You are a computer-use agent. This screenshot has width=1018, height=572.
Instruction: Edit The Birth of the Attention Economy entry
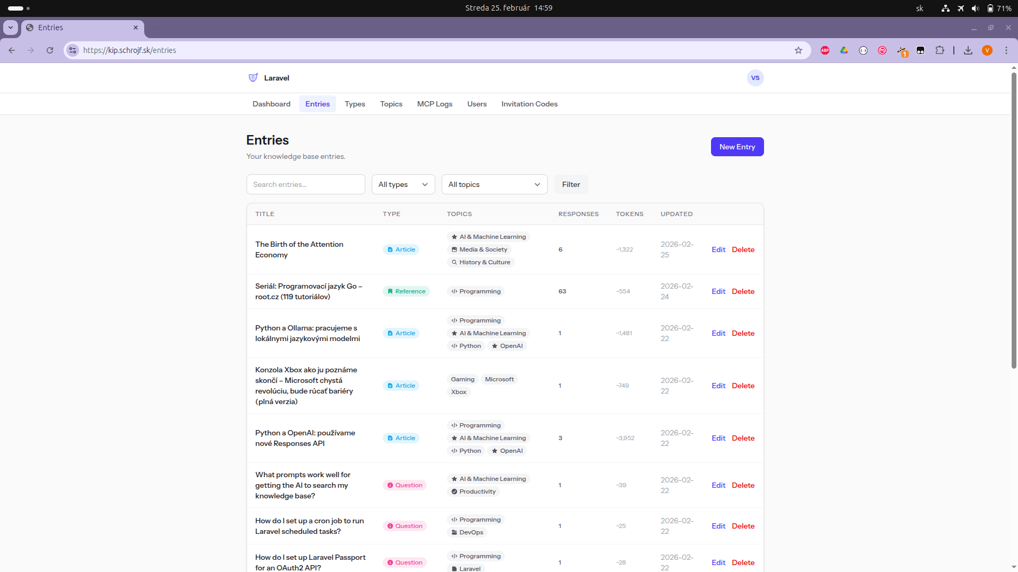coord(718,249)
